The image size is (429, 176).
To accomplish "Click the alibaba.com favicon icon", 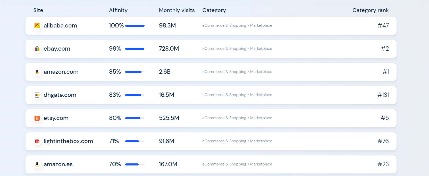I will (37, 26).
